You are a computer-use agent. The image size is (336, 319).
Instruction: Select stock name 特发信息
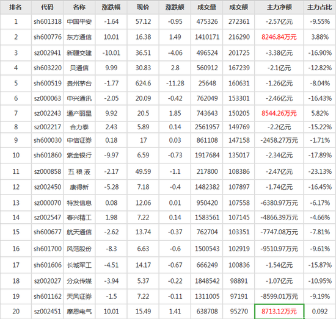(79, 203)
